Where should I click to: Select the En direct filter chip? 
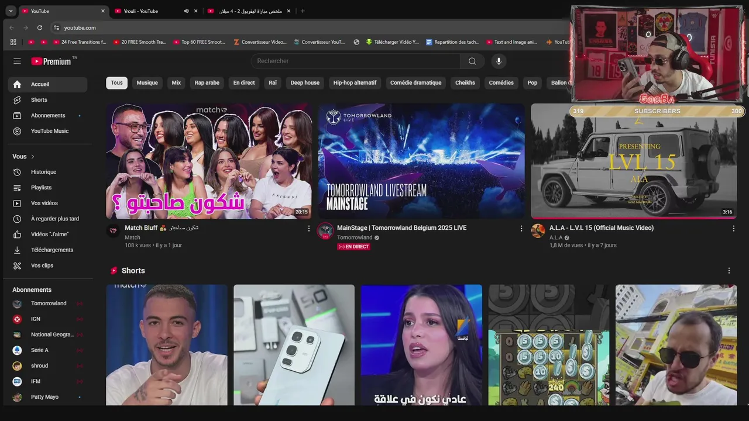[244, 83]
